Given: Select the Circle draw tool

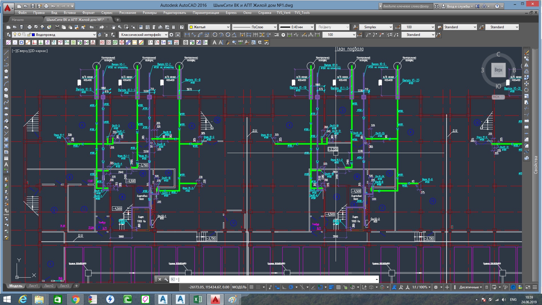Looking at the screenshot, I should [6, 90].
